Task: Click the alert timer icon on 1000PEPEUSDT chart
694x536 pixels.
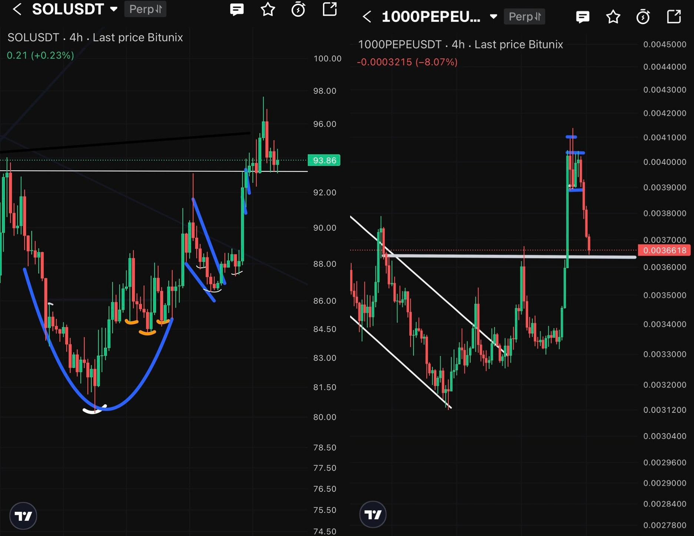Action: [644, 17]
